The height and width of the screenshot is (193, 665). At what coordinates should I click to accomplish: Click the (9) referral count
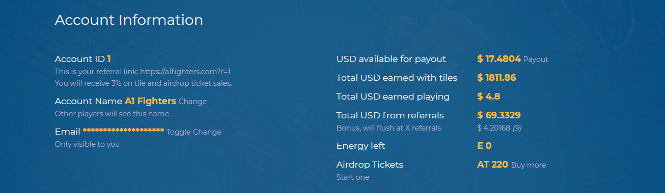click(x=517, y=128)
